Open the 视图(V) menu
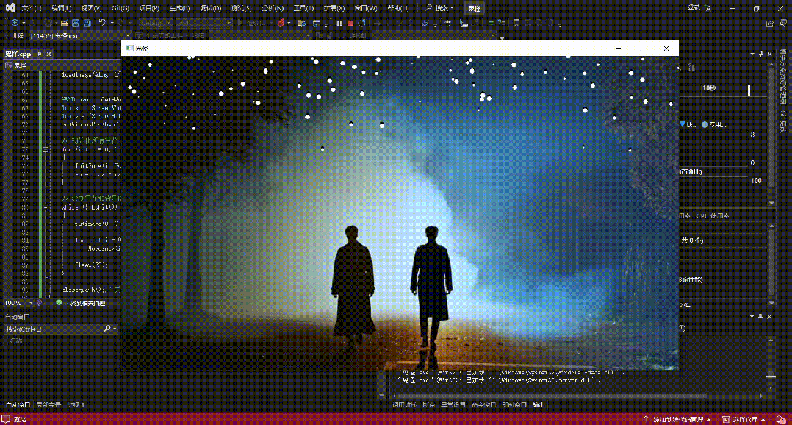The width and height of the screenshot is (792, 425). click(x=91, y=8)
